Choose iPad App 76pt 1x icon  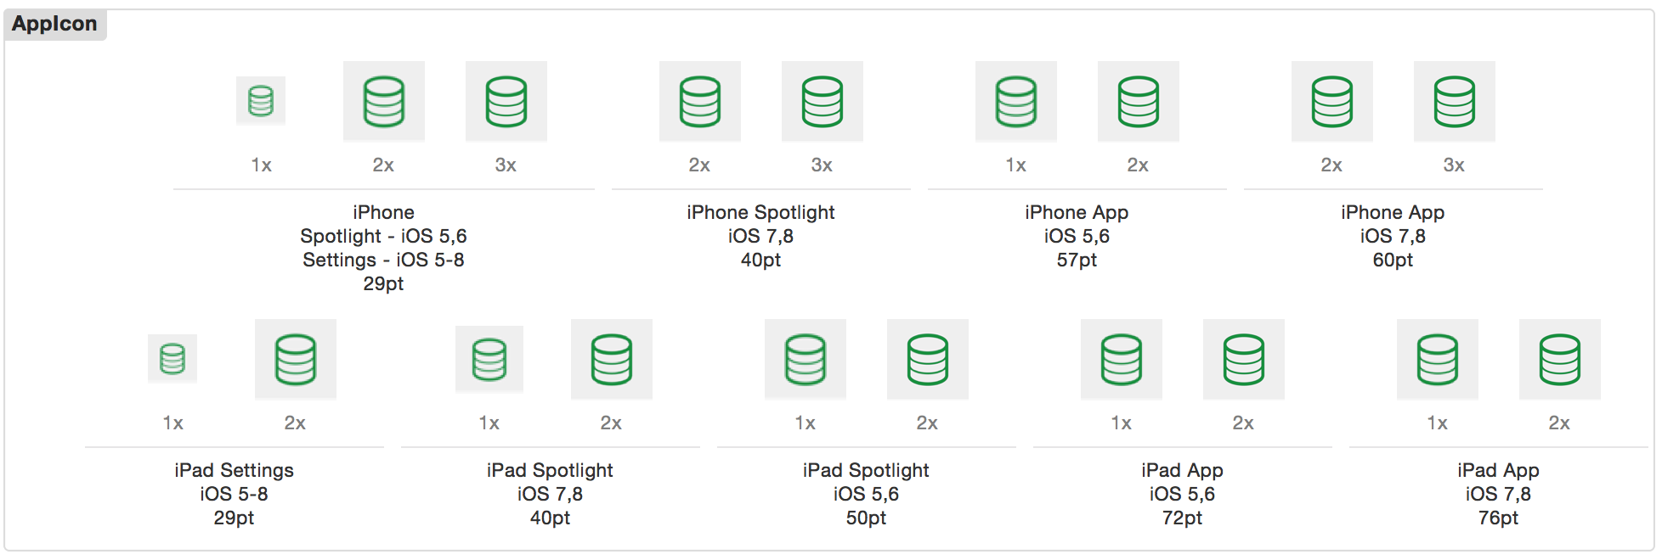(1437, 359)
